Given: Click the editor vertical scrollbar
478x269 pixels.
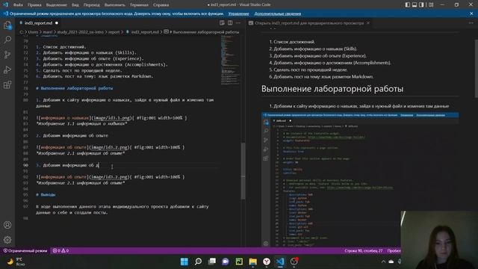Looking at the screenshot, I should pos(243,171).
